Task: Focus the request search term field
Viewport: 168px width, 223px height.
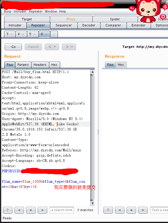Action: pyautogui.click(x=62, y=210)
